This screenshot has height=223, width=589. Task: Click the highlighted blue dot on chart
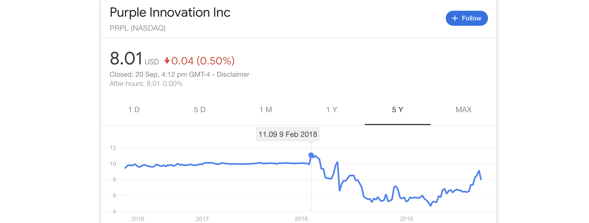[311, 155]
